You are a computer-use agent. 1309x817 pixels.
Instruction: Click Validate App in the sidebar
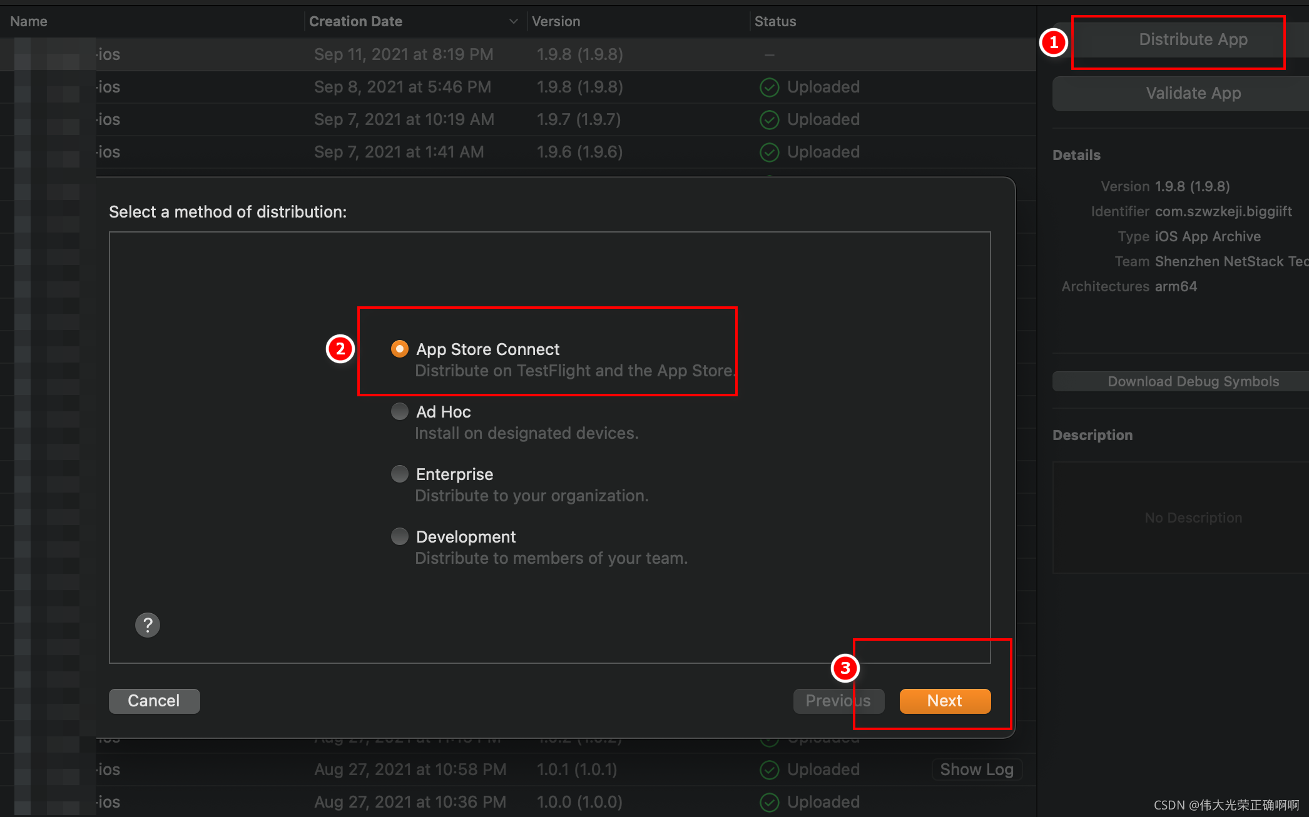(x=1193, y=93)
